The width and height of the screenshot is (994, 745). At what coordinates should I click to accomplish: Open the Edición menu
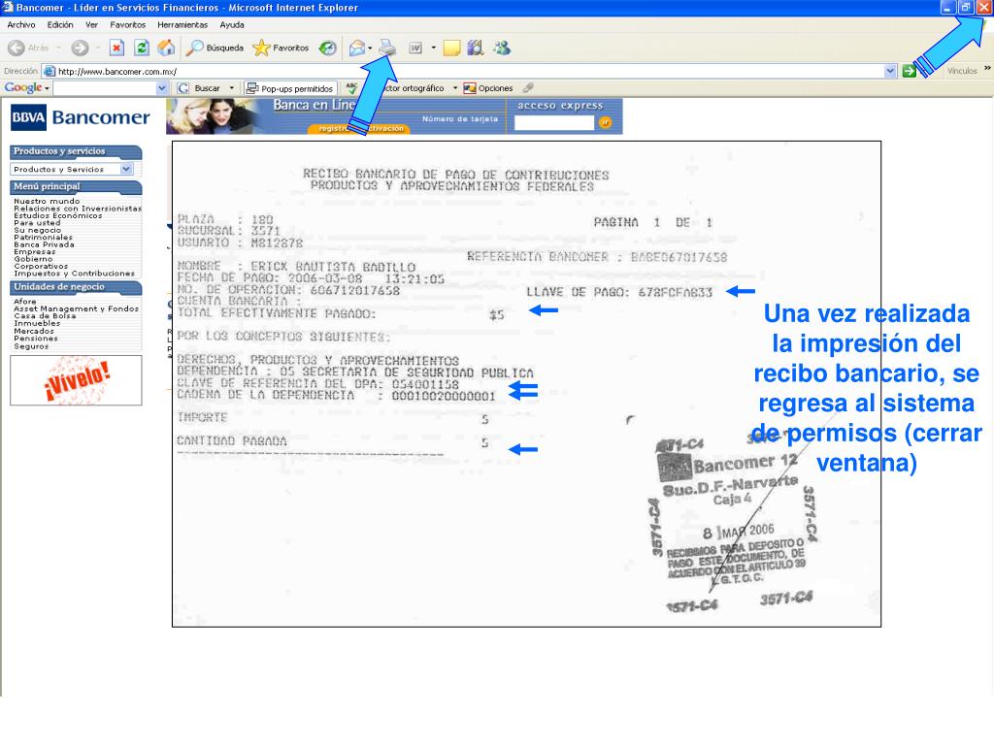tap(60, 24)
